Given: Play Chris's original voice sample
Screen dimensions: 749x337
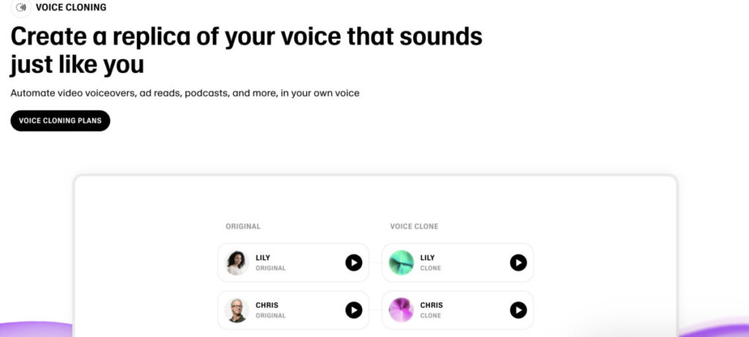Looking at the screenshot, I should 353,310.
